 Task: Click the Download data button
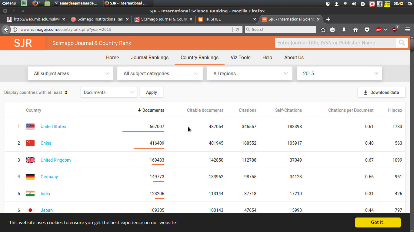point(382,92)
